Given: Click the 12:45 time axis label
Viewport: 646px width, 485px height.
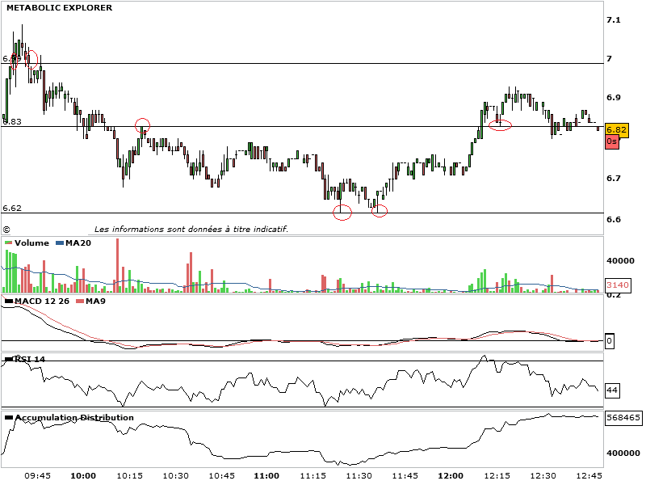Looking at the screenshot, I should pos(589,476).
